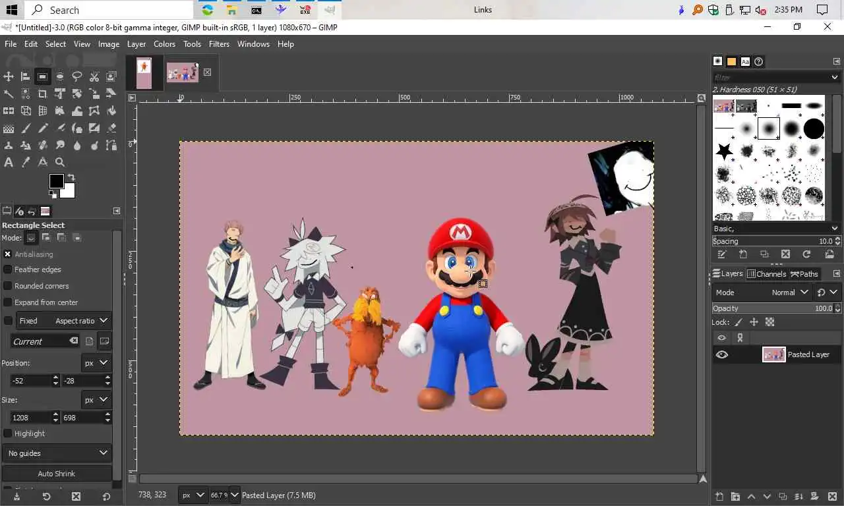Open the Device Status tab in tool options
Image resolution: width=844 pixels, height=506 pixels.
(x=20, y=211)
